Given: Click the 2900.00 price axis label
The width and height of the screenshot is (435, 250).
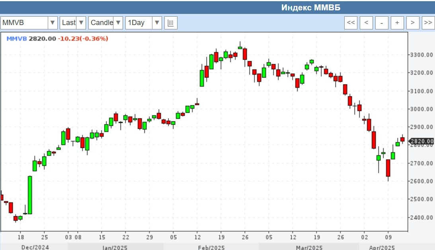Looking at the screenshot, I should (422, 127).
